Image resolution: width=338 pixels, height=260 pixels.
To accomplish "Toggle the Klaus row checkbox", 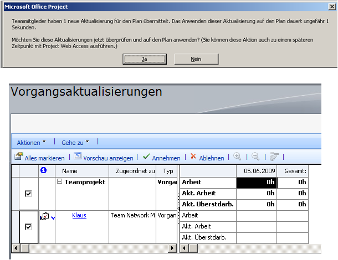I will click(28, 227).
